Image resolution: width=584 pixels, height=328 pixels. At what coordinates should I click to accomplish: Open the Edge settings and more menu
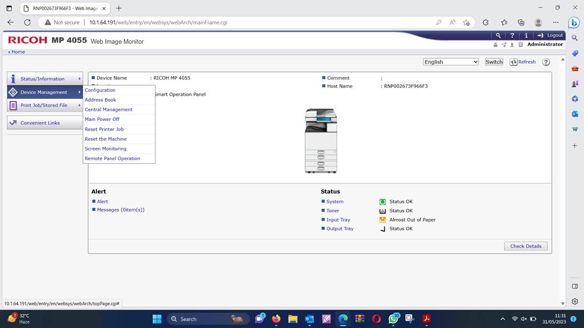tap(556, 22)
